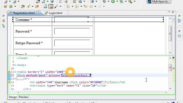Click the source horizontal scroll left arrow
This screenshot has width=183, height=103.
tap(18, 92)
